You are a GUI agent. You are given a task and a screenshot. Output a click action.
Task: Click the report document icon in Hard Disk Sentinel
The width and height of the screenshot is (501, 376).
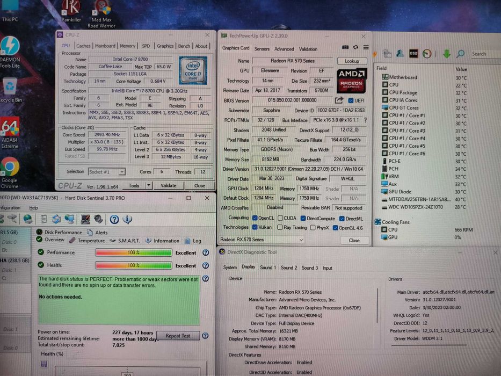click(x=44, y=219)
